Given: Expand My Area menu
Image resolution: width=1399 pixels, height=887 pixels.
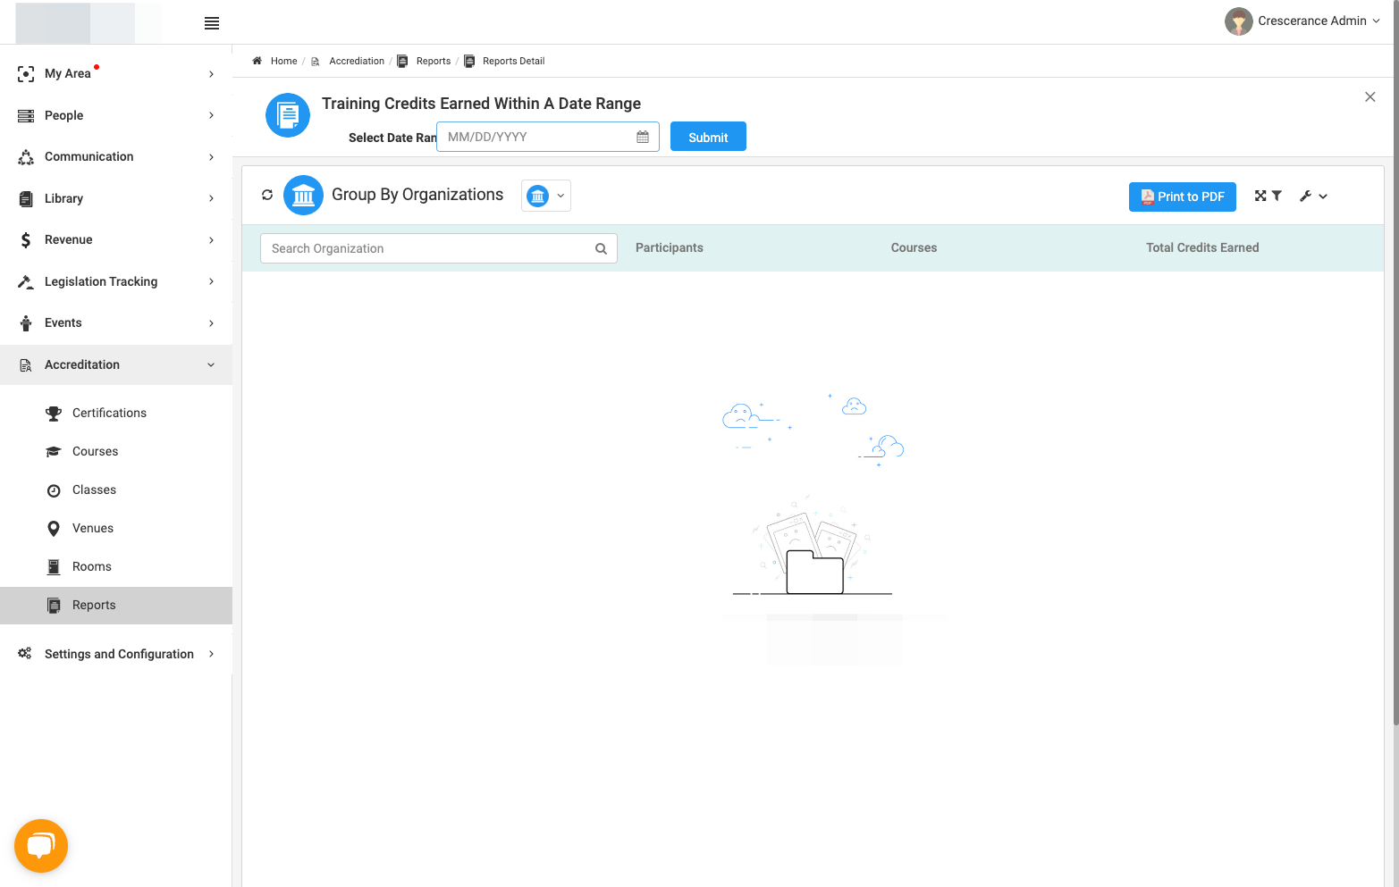Looking at the screenshot, I should [x=116, y=73].
